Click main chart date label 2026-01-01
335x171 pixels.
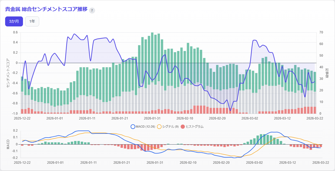pos(55,118)
